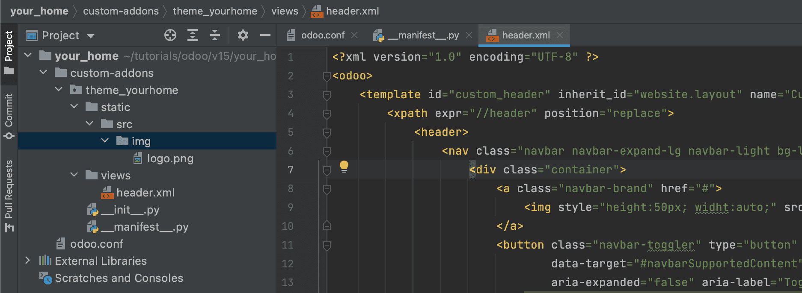The height and width of the screenshot is (293, 802).
Task: Toggle fold marker beside the odoo tag
Action: coord(327,76)
